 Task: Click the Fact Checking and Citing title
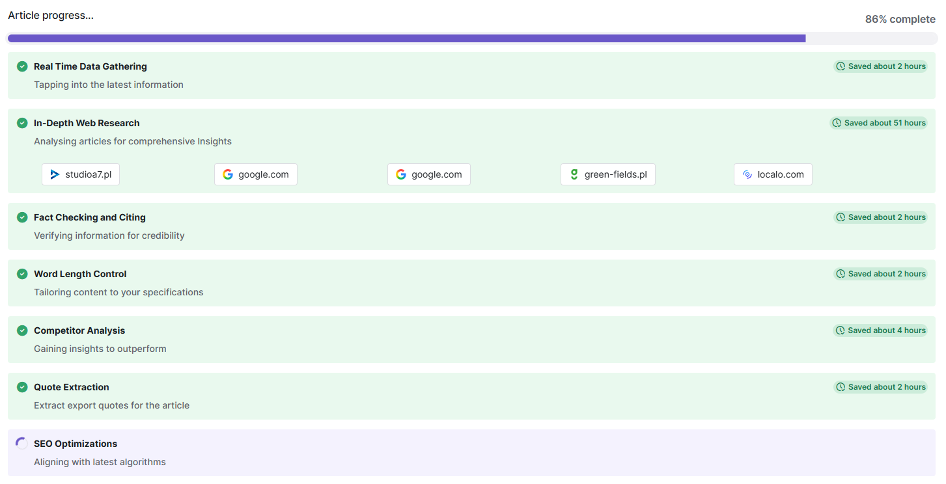point(90,217)
